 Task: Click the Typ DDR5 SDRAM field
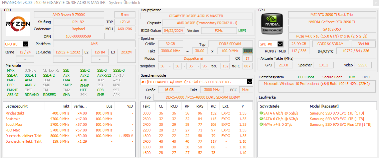coord(230,44)
